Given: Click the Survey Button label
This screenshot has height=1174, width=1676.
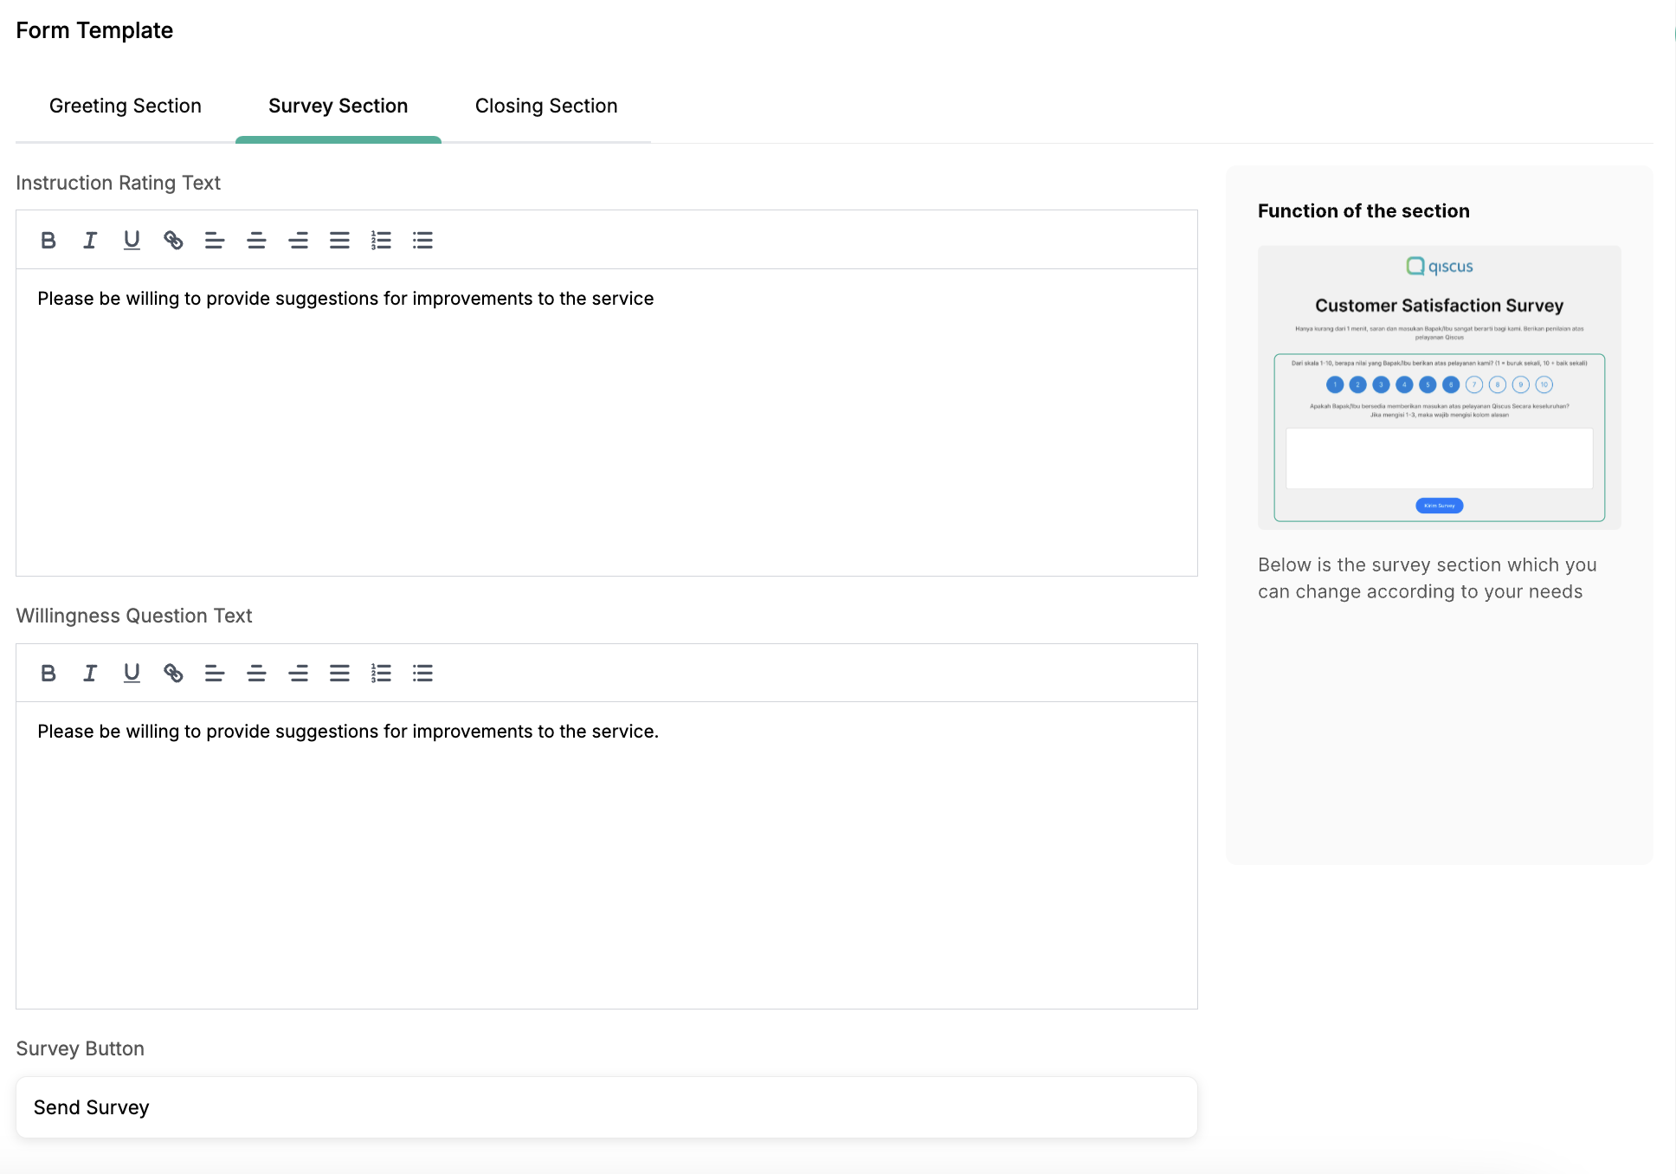Looking at the screenshot, I should point(81,1048).
